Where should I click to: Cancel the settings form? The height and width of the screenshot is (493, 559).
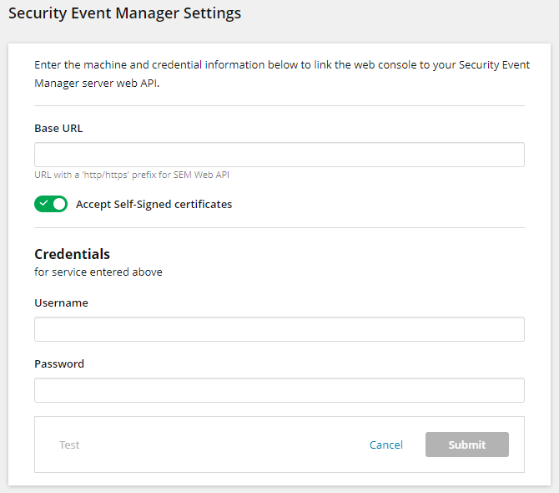coord(385,445)
